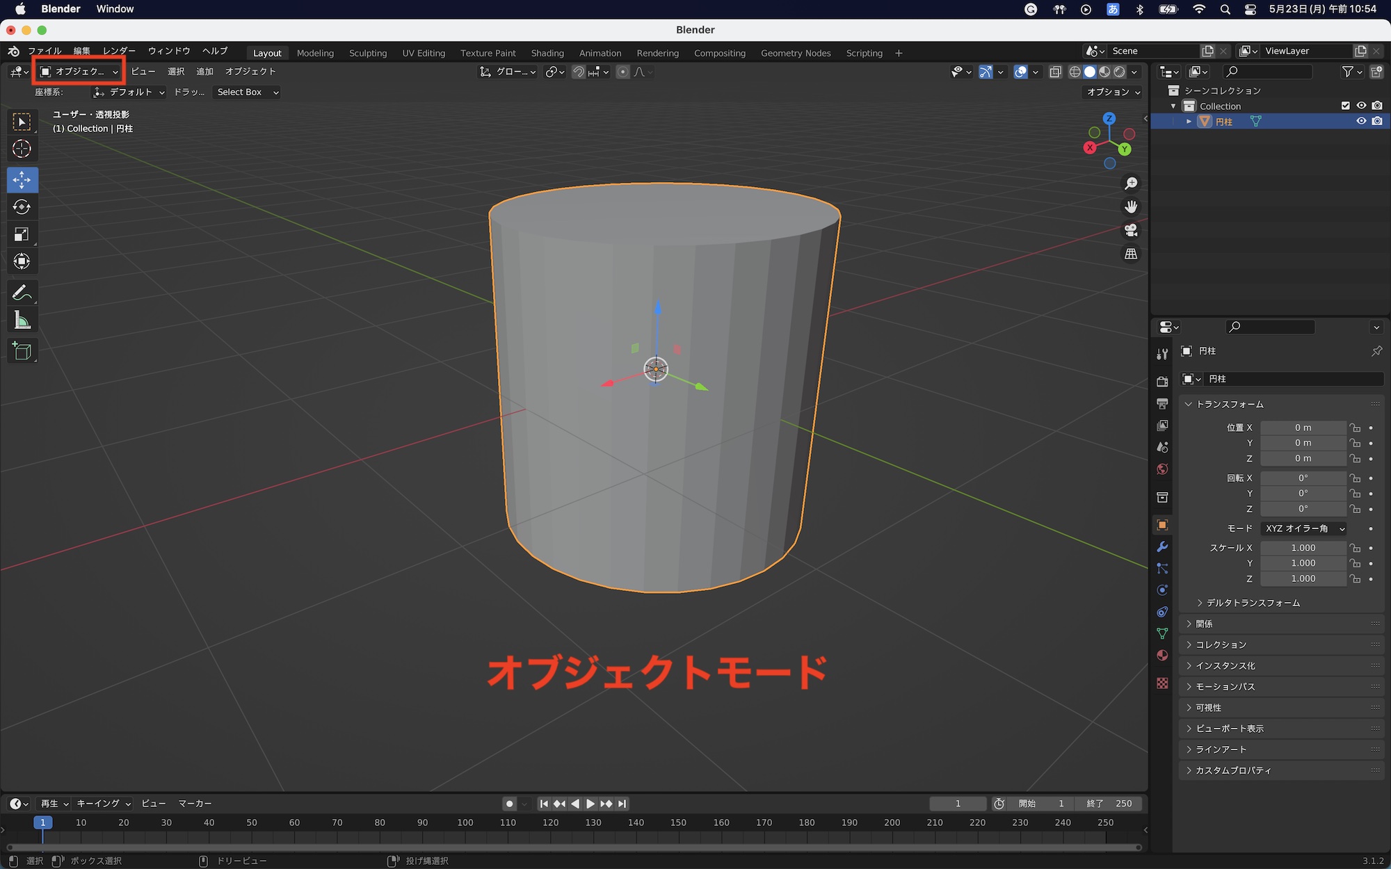This screenshot has height=869, width=1391.
Task: Hide 円柱 object with eye icon
Action: click(1361, 121)
